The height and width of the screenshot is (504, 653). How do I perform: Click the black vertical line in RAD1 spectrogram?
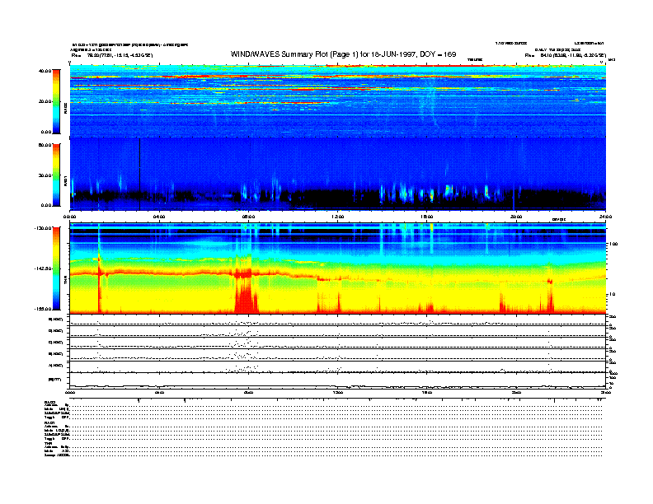click(x=140, y=174)
